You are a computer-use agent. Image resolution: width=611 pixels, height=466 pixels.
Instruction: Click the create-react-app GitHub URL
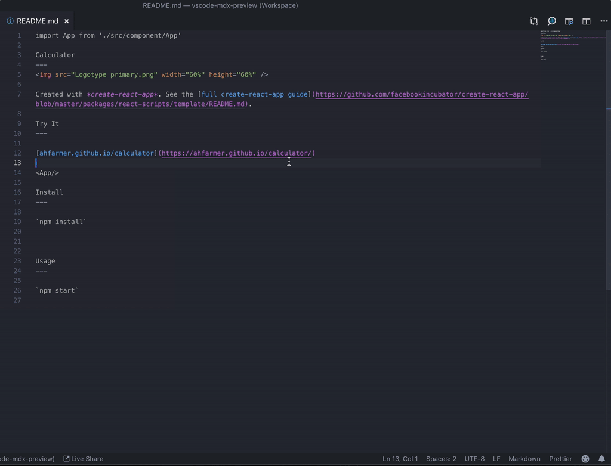[x=421, y=94]
